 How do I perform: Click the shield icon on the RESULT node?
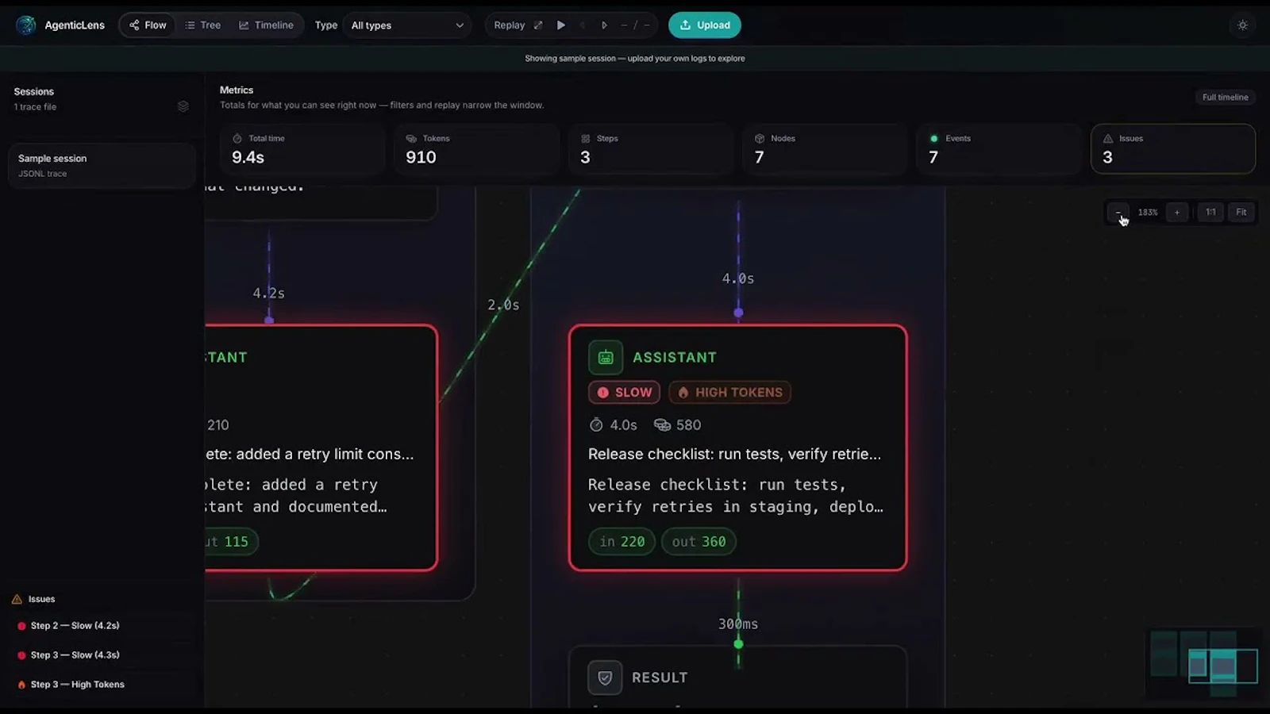coord(605,678)
